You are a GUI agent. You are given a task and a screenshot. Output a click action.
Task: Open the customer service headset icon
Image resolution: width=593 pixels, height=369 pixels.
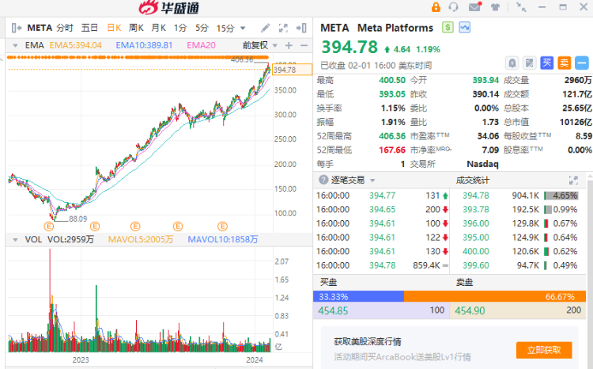point(453,8)
